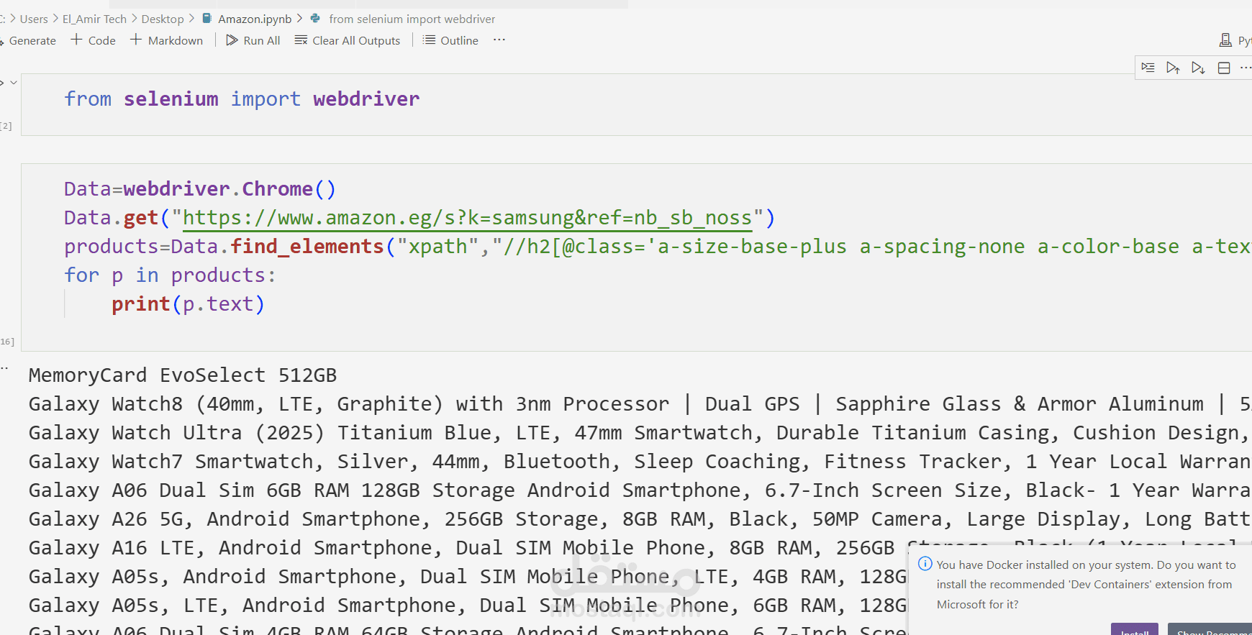Screen dimensions: 1252x635
Task: Click the Plus icon beside Markdown
Action: point(136,40)
